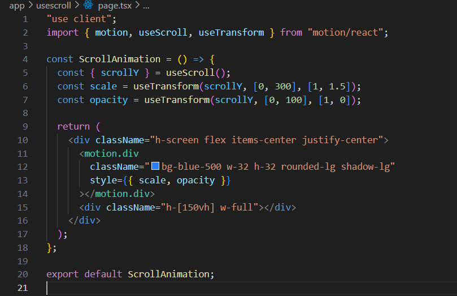Expand breadcrumb chevron after 'page.tsx'
This screenshot has width=457, height=296.
coord(137,5)
